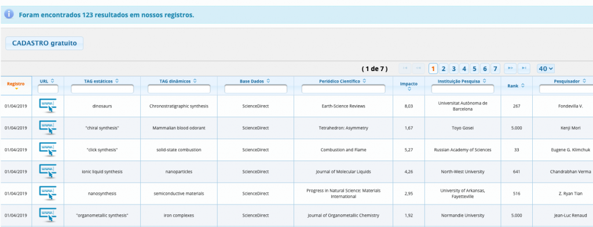Select North-West University cell
The image size is (593, 227).
click(463, 172)
